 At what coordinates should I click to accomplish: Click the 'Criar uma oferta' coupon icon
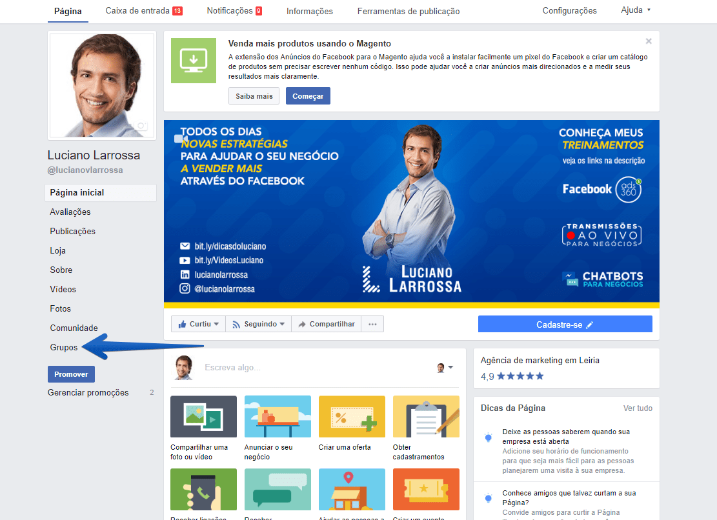tap(352, 417)
